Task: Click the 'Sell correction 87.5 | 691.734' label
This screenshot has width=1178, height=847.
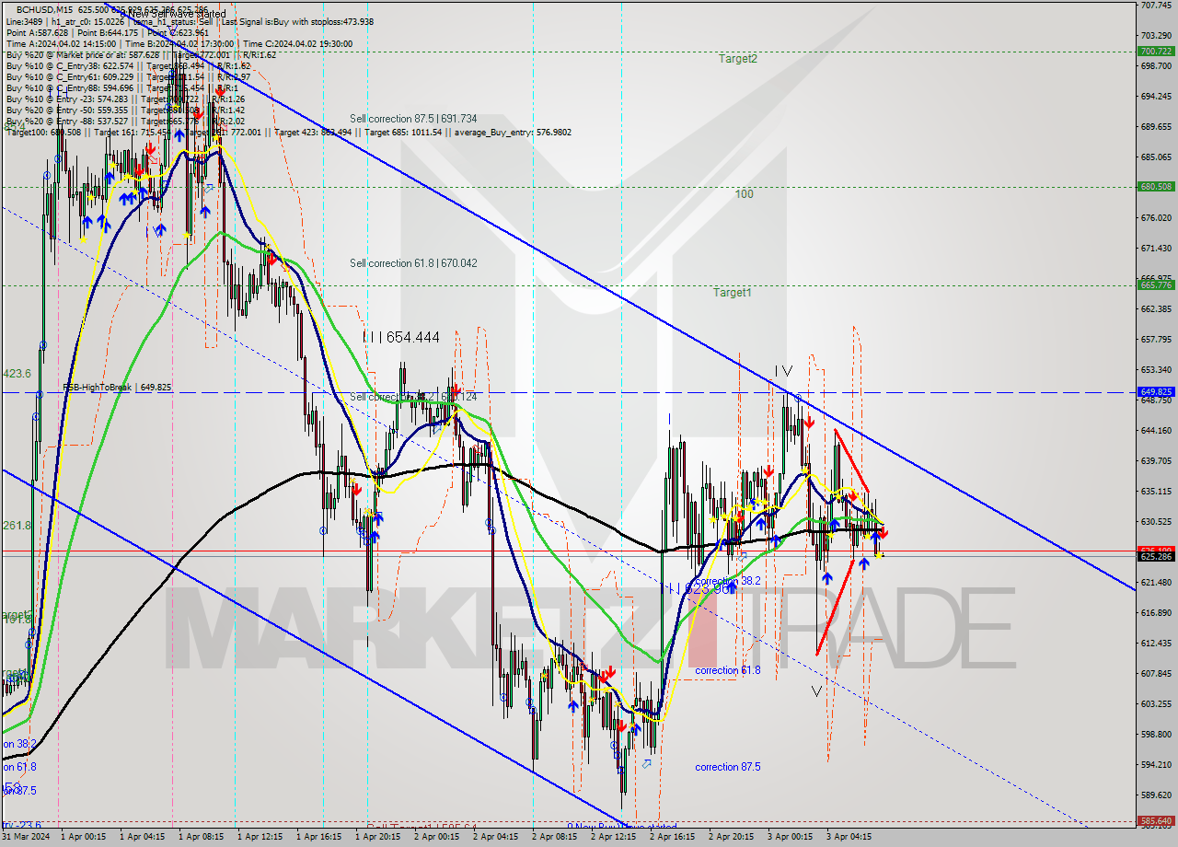Action: pyautogui.click(x=413, y=119)
